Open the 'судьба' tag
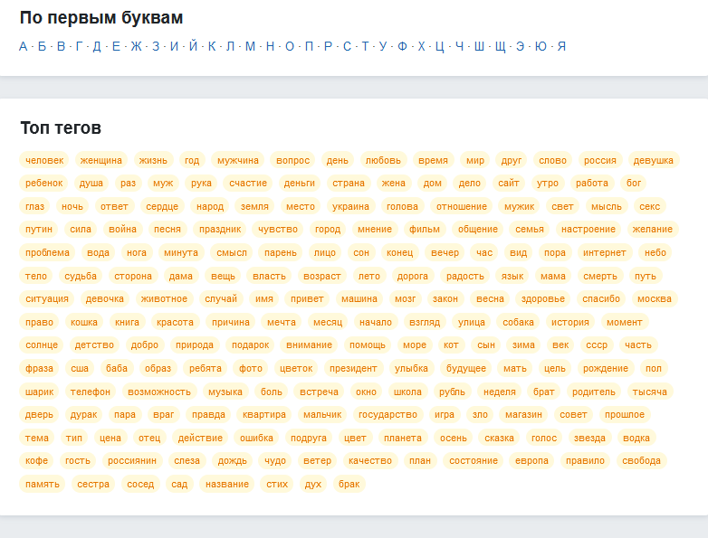Image resolution: width=708 pixels, height=538 pixels. [81, 276]
